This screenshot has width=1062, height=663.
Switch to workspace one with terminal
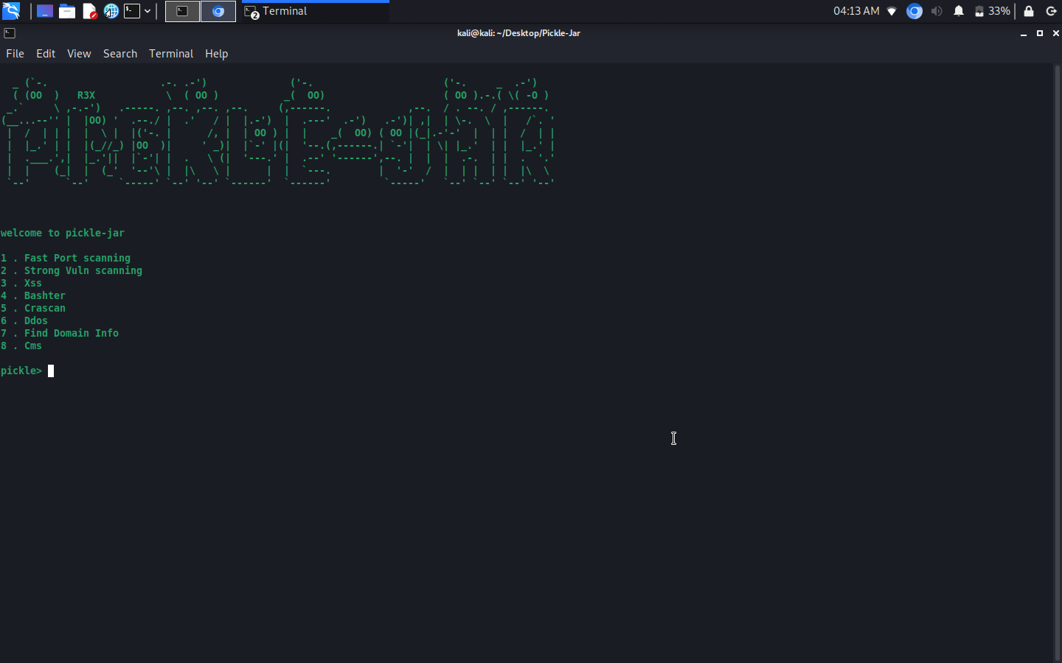point(182,11)
